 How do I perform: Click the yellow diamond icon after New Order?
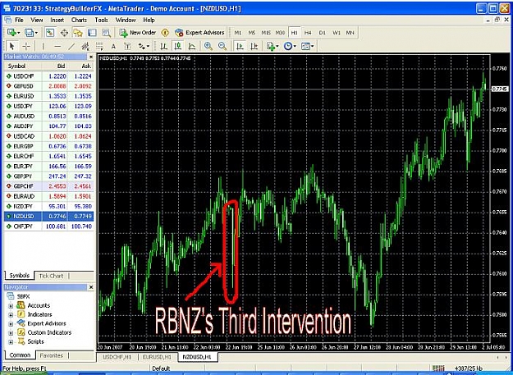pos(166,32)
